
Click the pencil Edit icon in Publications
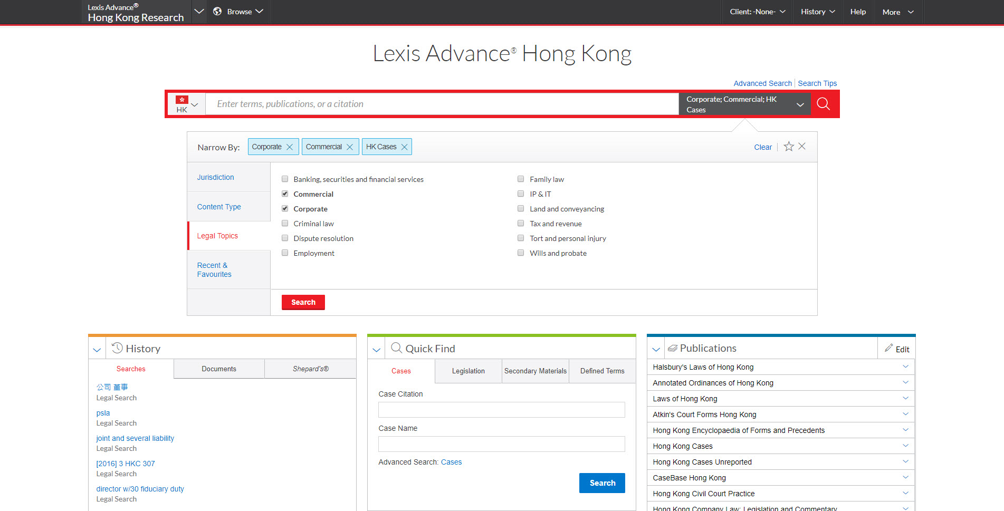coord(889,348)
